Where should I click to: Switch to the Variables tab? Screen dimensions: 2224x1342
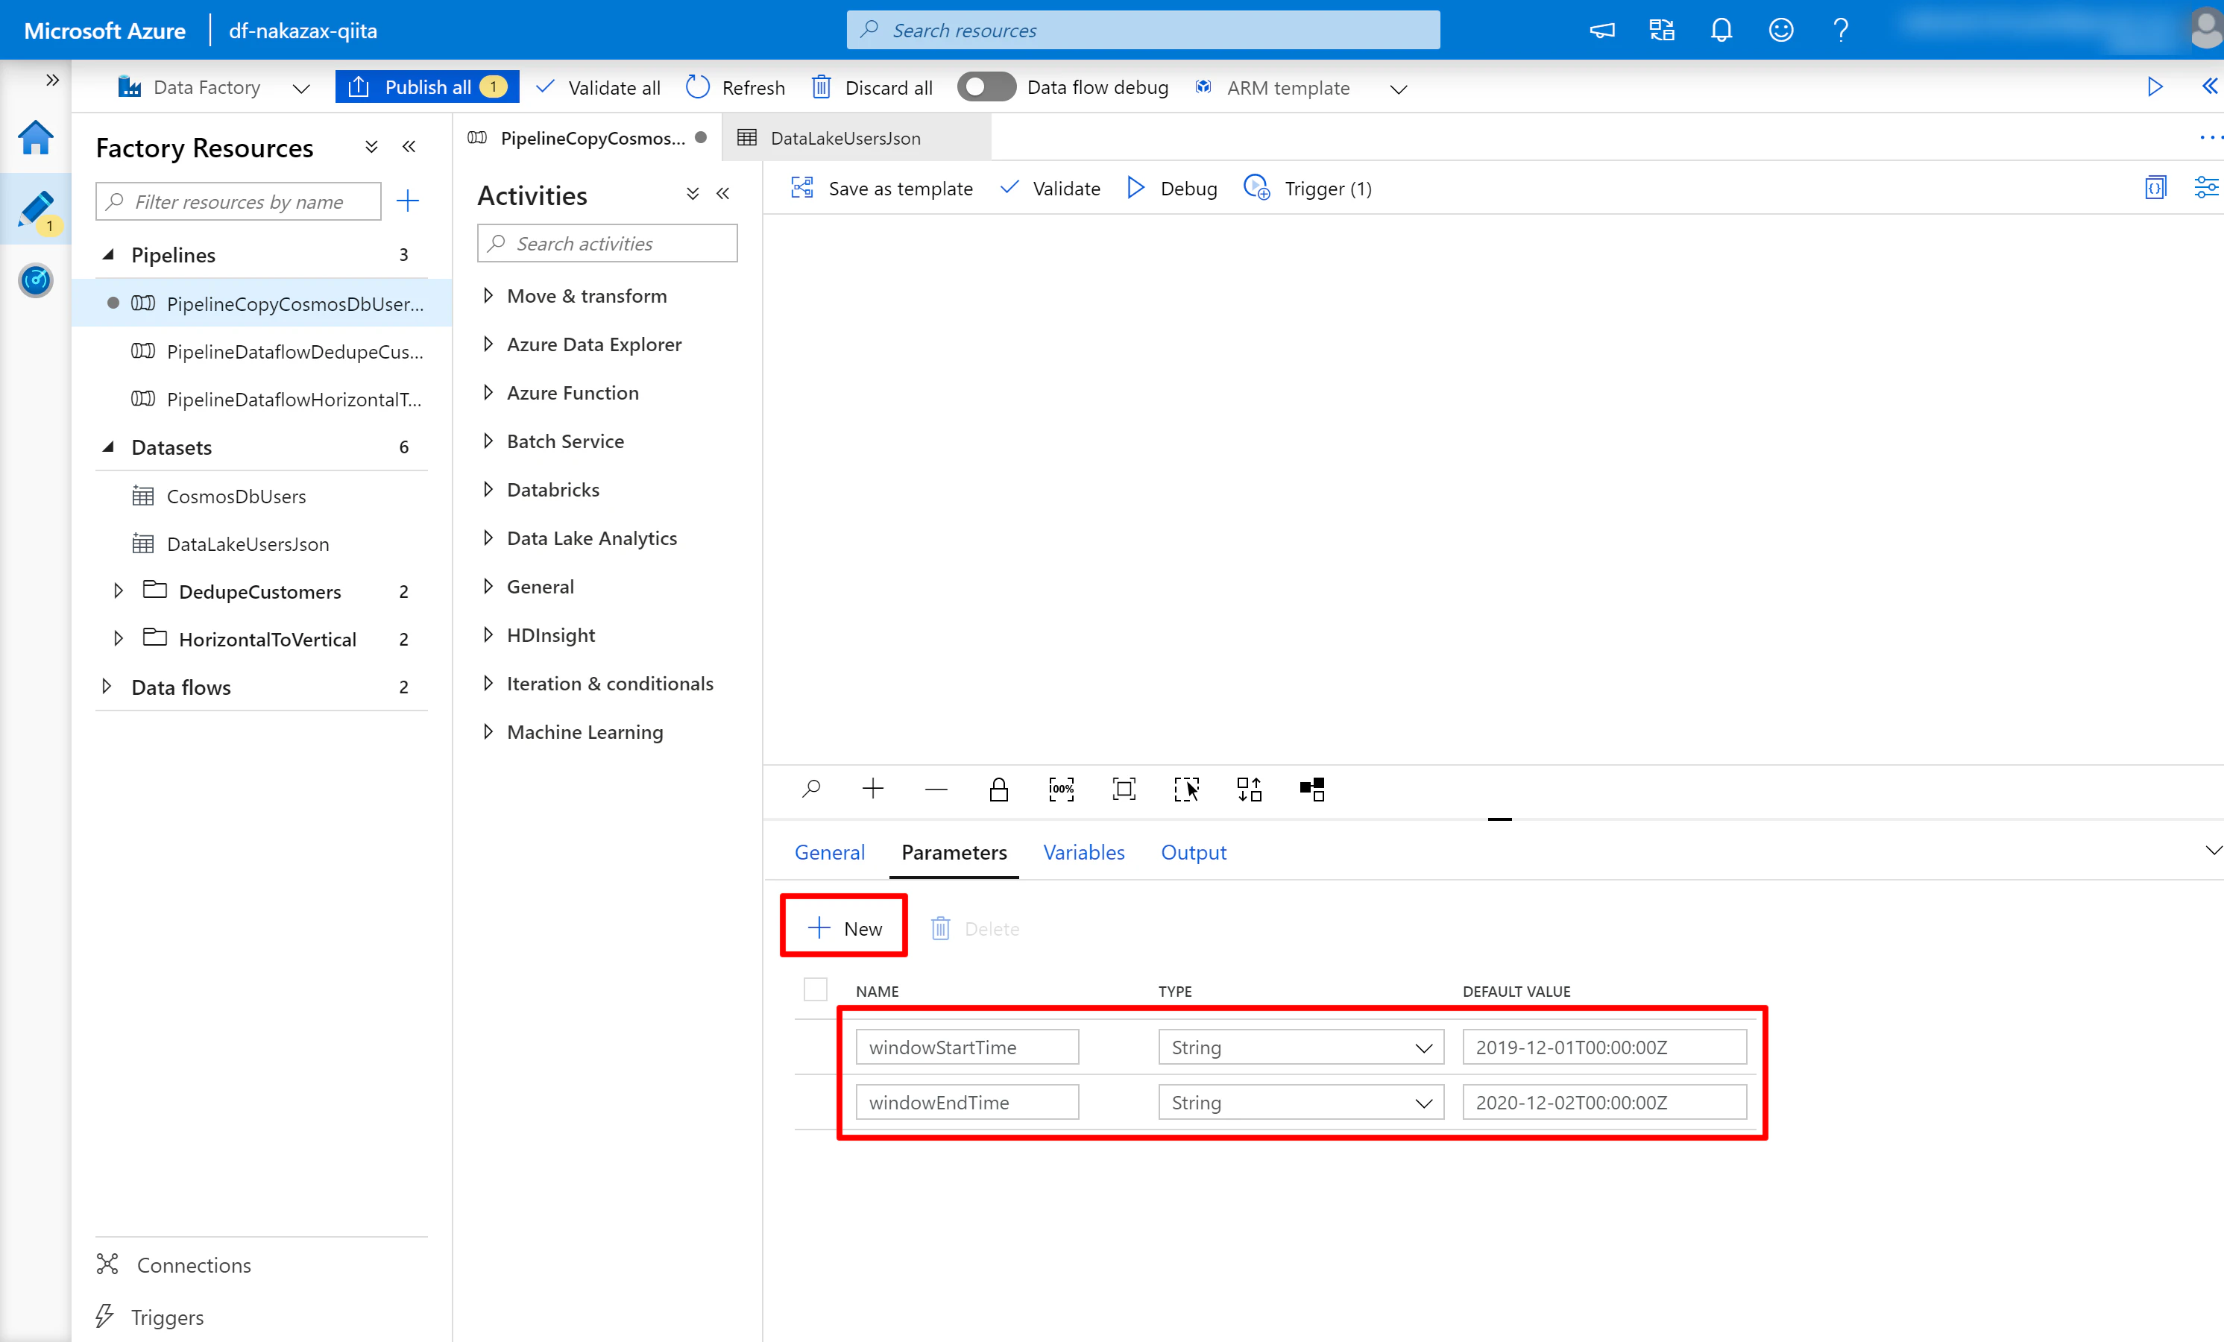pos(1083,852)
